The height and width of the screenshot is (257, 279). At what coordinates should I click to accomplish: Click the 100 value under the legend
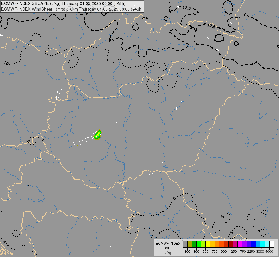[187, 252]
